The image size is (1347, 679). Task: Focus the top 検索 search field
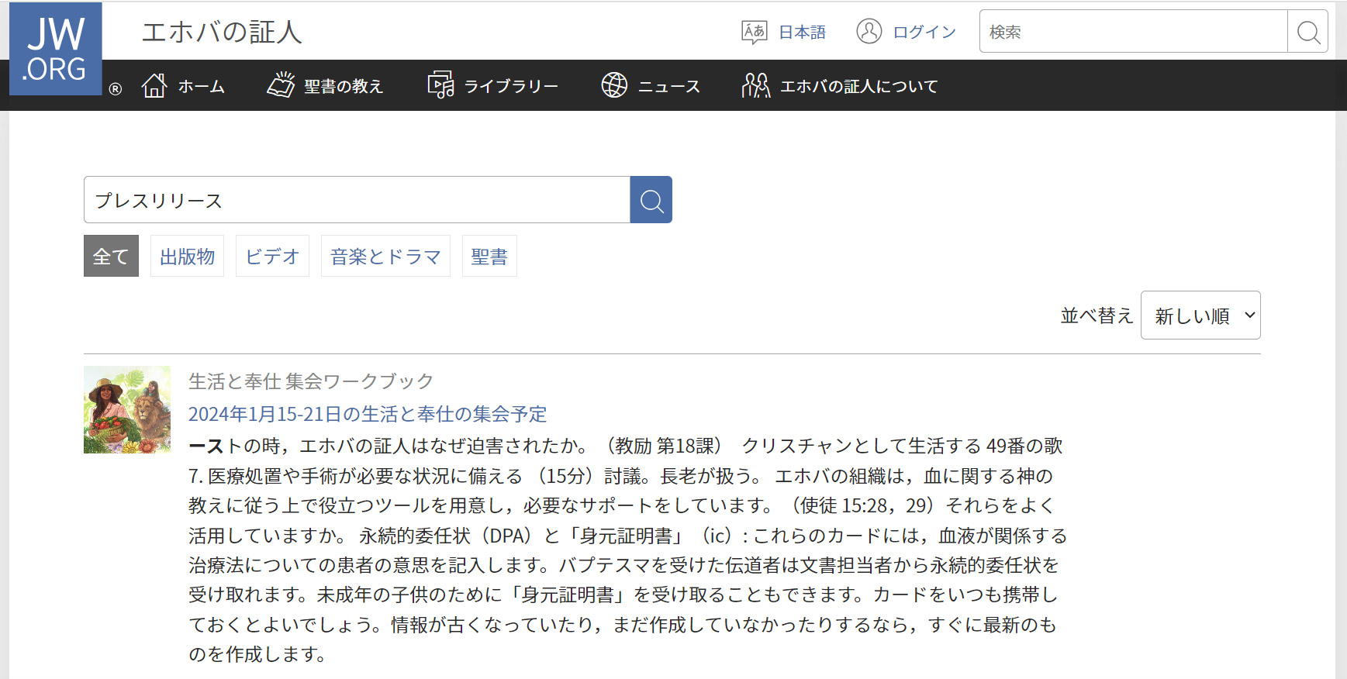tap(1133, 31)
